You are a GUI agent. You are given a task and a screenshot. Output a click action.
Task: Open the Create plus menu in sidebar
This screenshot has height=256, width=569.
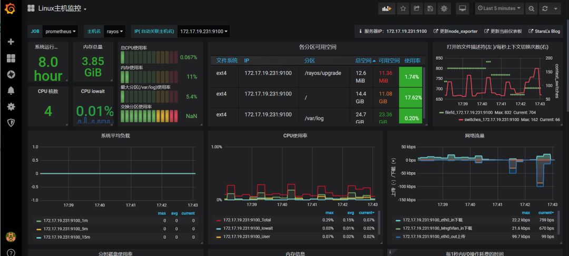tap(11, 42)
